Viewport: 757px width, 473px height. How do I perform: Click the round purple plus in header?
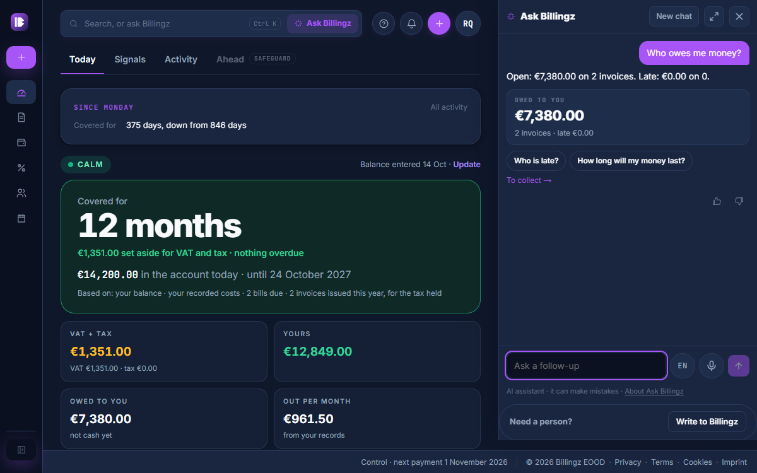(439, 23)
